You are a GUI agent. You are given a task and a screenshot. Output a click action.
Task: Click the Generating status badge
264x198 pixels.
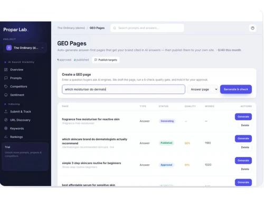coord(167,121)
